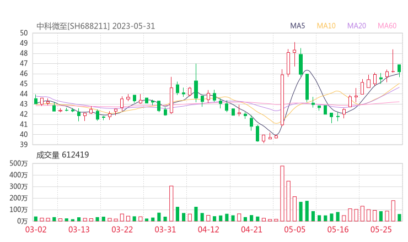The width and height of the screenshot is (408, 242).
Task: Select the final green candlestick near 46
Action: [x=399, y=69]
